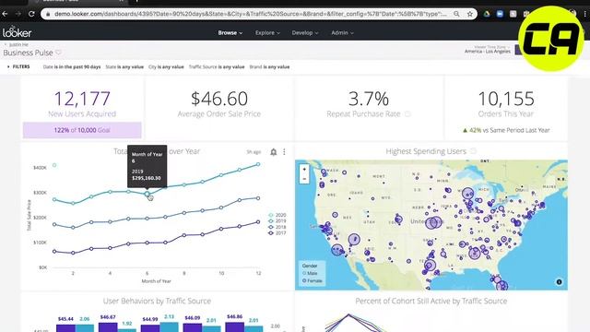The height and width of the screenshot is (332, 590).
Task: Click the 10,155 Orders This Year value
Action: point(506,99)
